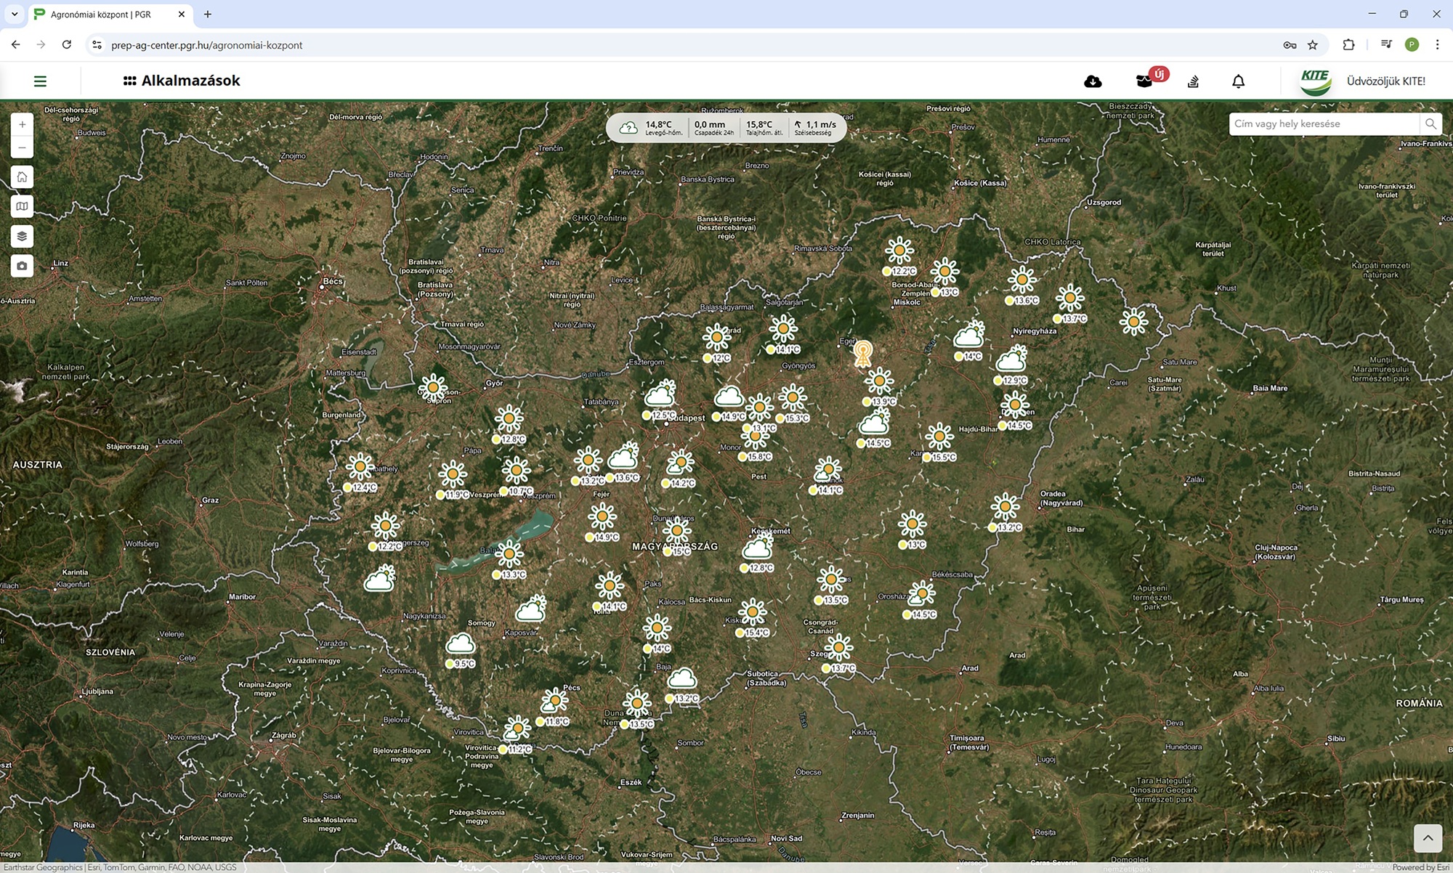View site information icon
The width and height of the screenshot is (1453, 873).
coord(97,45)
